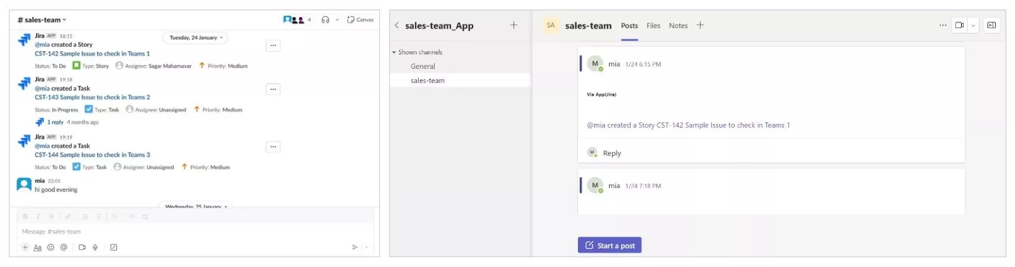The width and height of the screenshot is (1015, 267).
Task: Toggle bulleted list in Slack composer
Action: (98, 216)
